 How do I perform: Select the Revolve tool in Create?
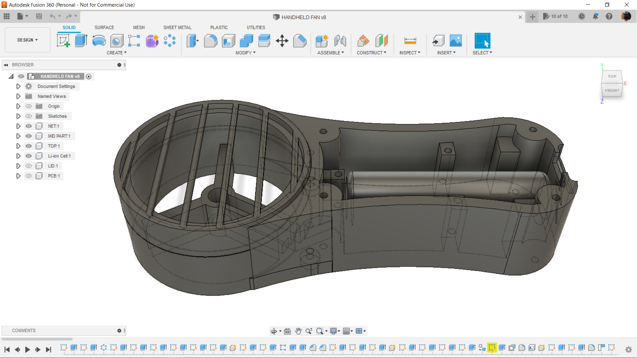pyautogui.click(x=99, y=41)
